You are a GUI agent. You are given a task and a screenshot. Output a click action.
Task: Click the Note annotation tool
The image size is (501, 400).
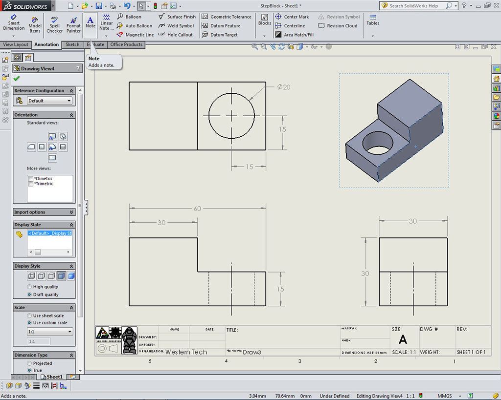91,22
